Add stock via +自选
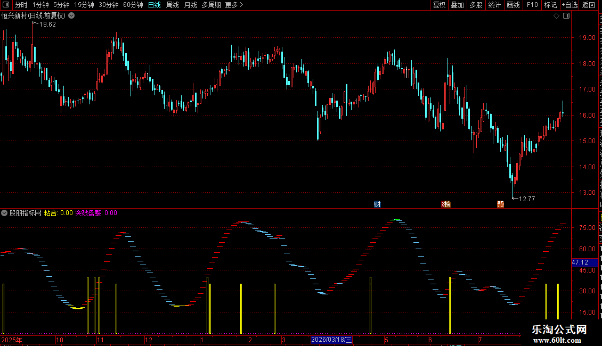The width and height of the screenshot is (602, 346). tap(570, 5)
